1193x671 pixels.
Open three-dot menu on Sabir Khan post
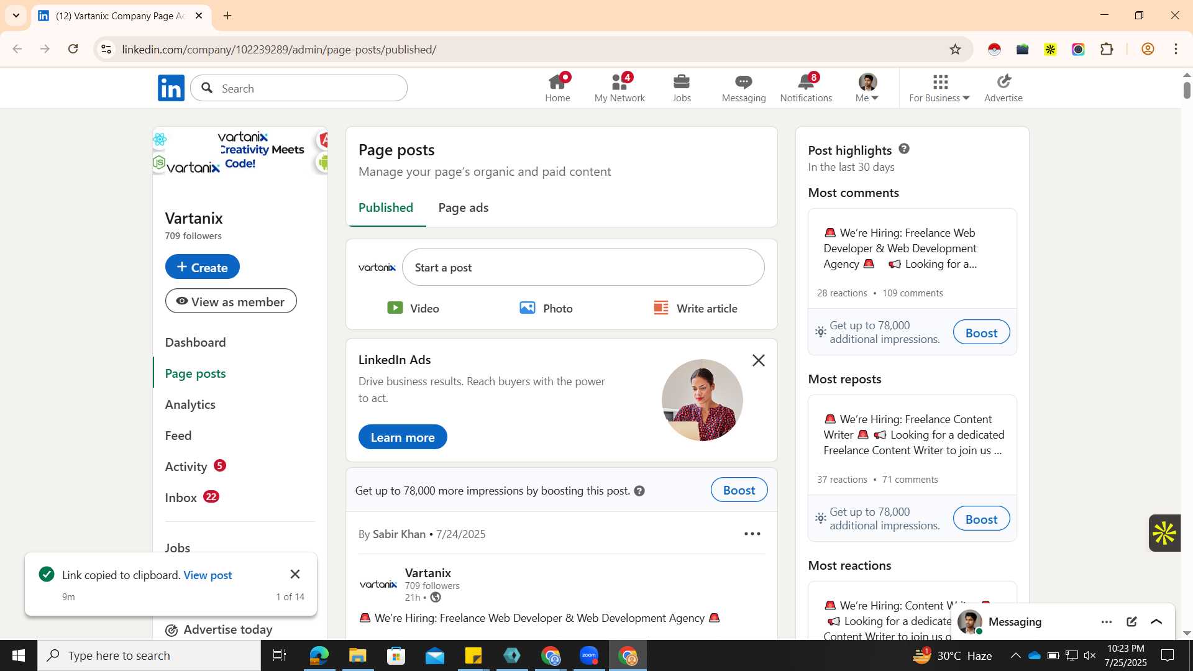click(x=752, y=534)
